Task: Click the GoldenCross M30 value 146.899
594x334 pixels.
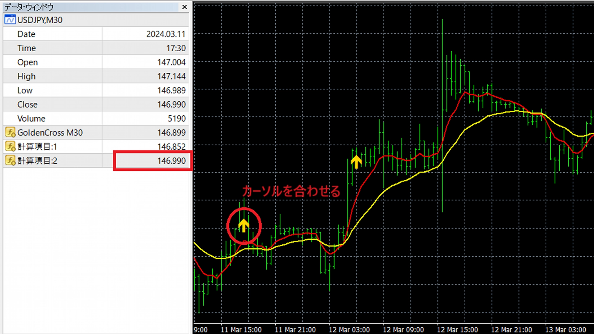Action: tap(171, 133)
